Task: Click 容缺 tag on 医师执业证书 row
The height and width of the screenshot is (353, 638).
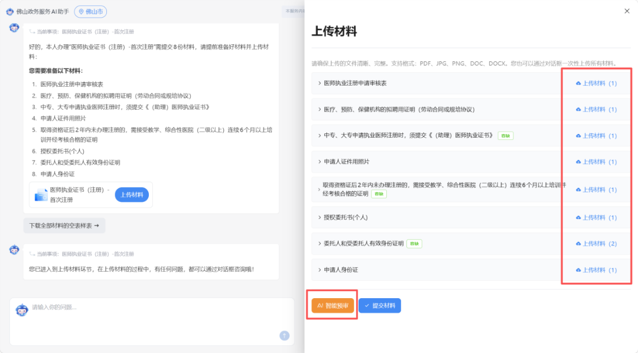Action: [x=505, y=136]
